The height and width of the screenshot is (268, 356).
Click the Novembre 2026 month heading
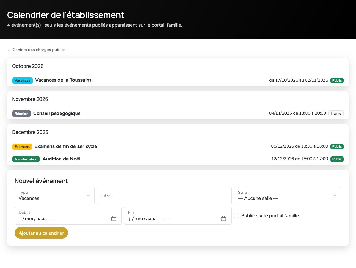pyautogui.click(x=30, y=99)
